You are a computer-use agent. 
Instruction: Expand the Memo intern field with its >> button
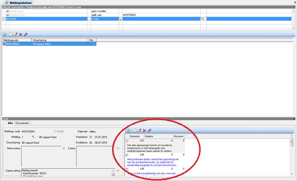point(64,148)
